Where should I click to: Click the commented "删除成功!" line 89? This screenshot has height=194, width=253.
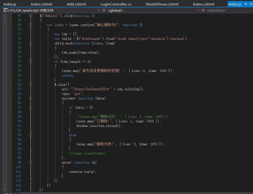click(x=123, y=117)
